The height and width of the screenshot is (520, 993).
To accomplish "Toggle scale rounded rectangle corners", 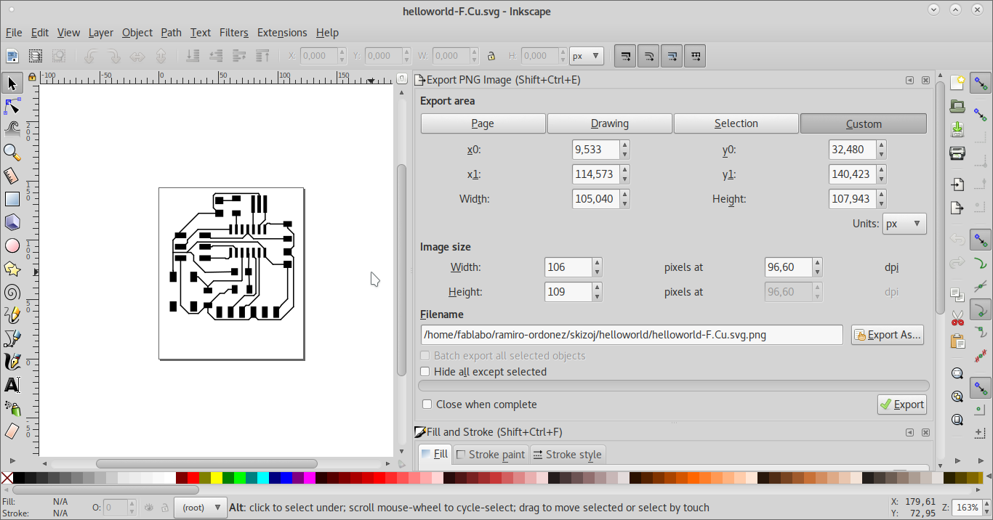I will point(648,56).
